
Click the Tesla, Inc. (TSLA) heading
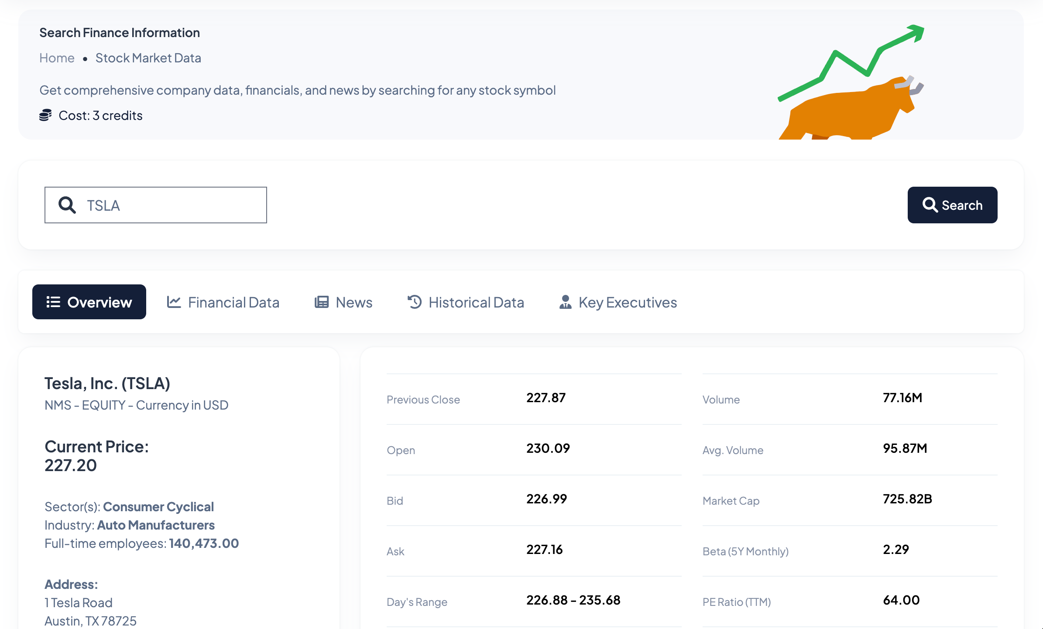click(x=107, y=383)
